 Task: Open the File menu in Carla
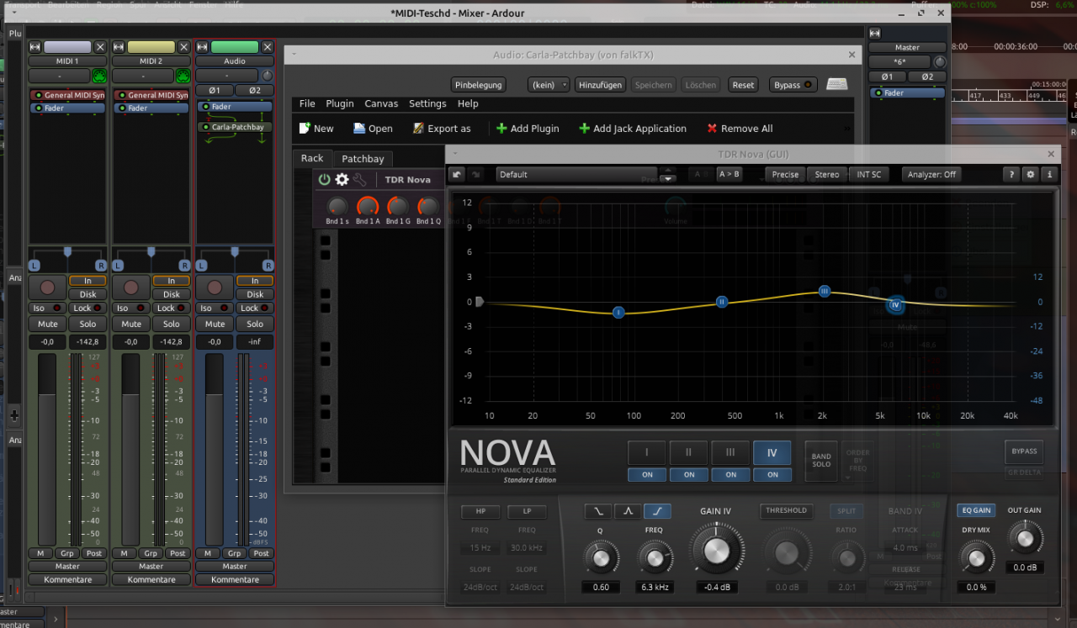pyautogui.click(x=307, y=103)
